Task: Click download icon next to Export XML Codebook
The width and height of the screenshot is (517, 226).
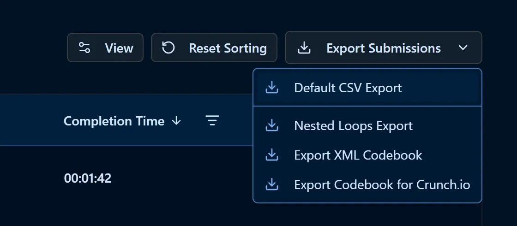Action: (272, 155)
